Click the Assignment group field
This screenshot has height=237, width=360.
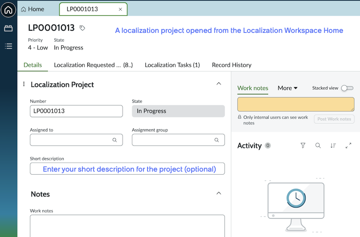coord(178,140)
